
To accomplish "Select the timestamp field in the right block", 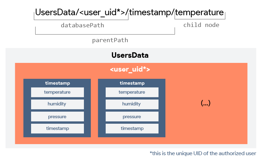I will (x=132, y=129).
